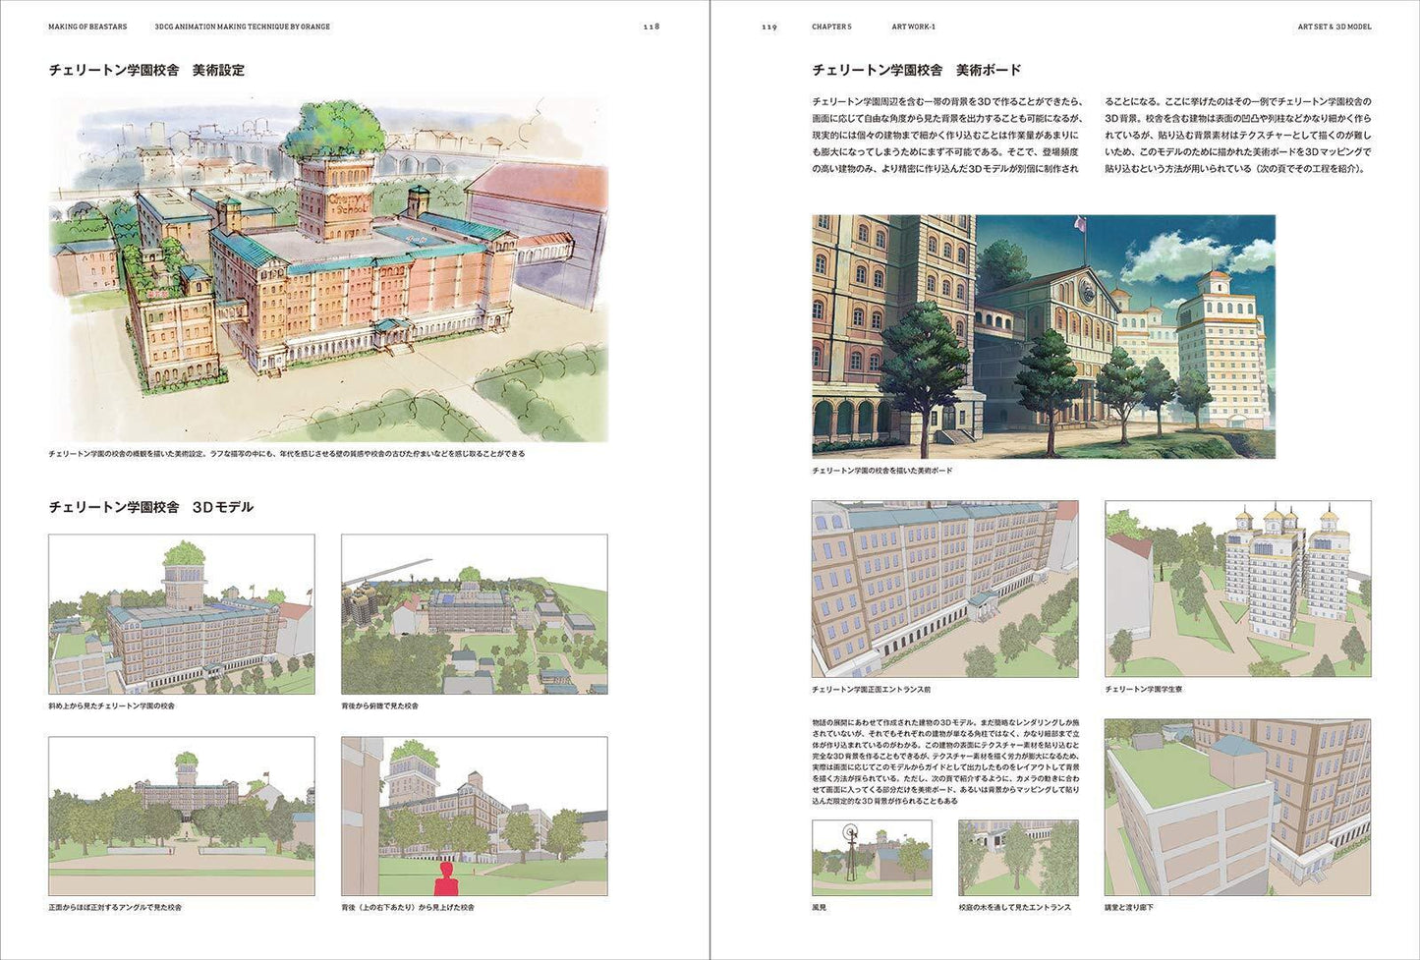Viewport: 1420px width, 960px height.
Task: Open the auditorium and corridor 3D image
Action: (1238, 808)
